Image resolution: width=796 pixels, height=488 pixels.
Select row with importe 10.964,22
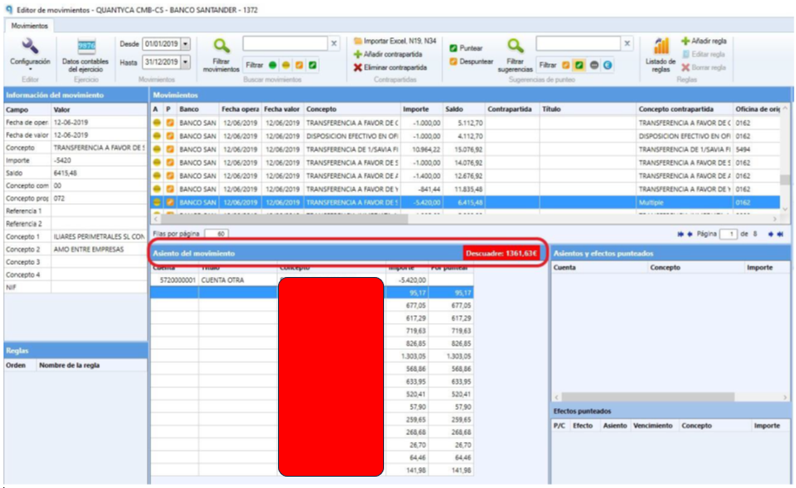click(x=465, y=149)
